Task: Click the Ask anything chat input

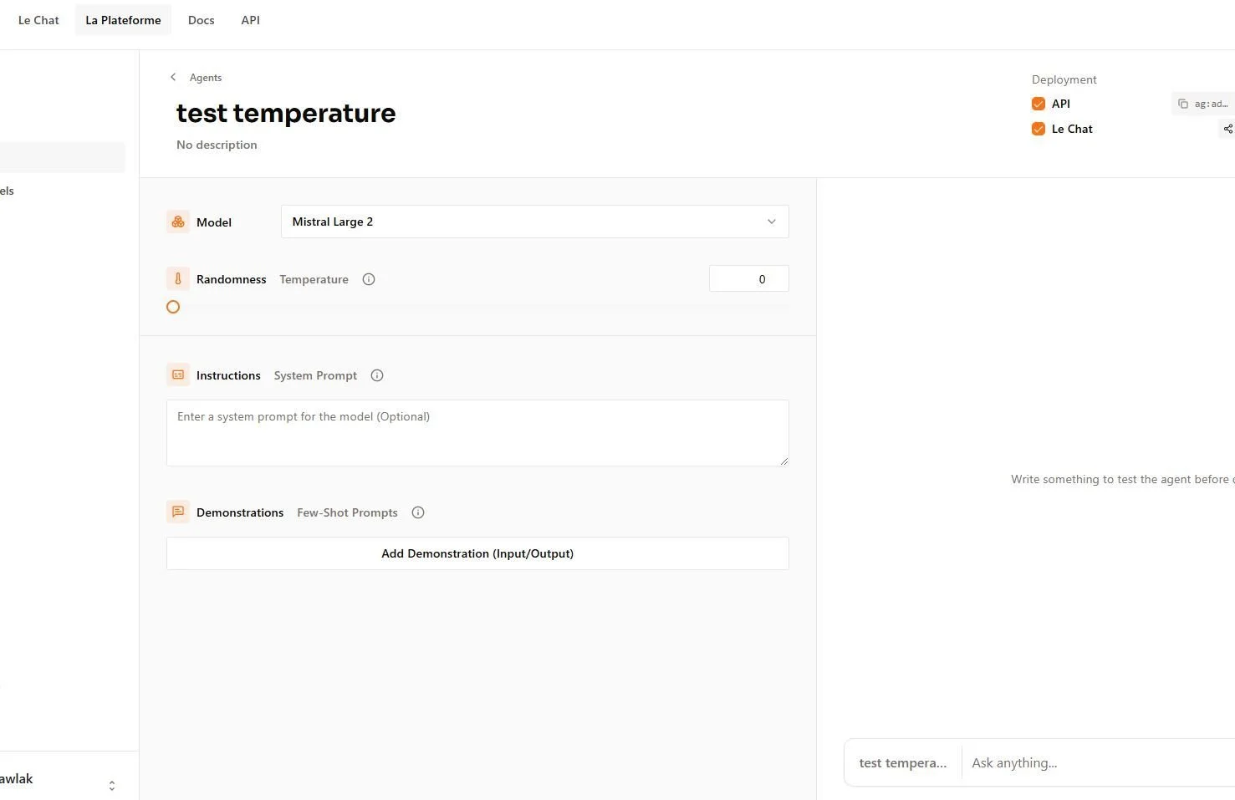Action: click(x=1100, y=762)
